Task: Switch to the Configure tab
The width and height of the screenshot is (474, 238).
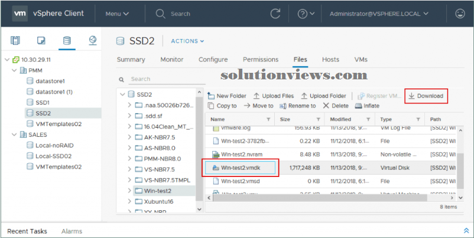Action: (213, 60)
